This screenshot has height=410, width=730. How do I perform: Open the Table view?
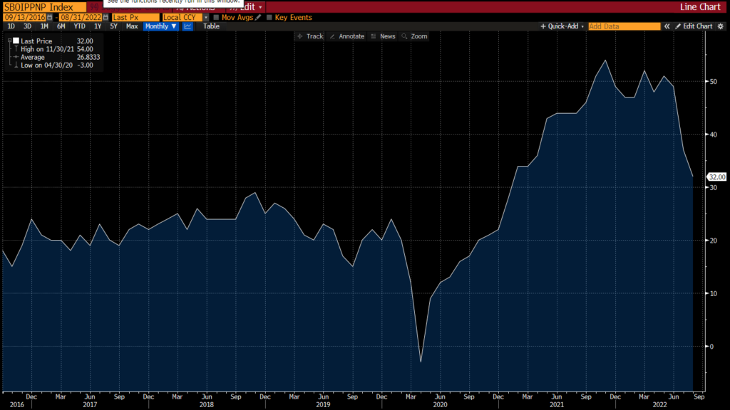click(211, 26)
